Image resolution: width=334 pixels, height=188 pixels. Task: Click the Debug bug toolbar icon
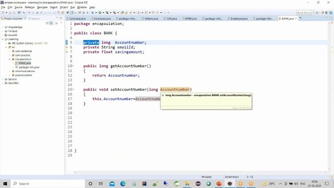[x=93, y=13]
